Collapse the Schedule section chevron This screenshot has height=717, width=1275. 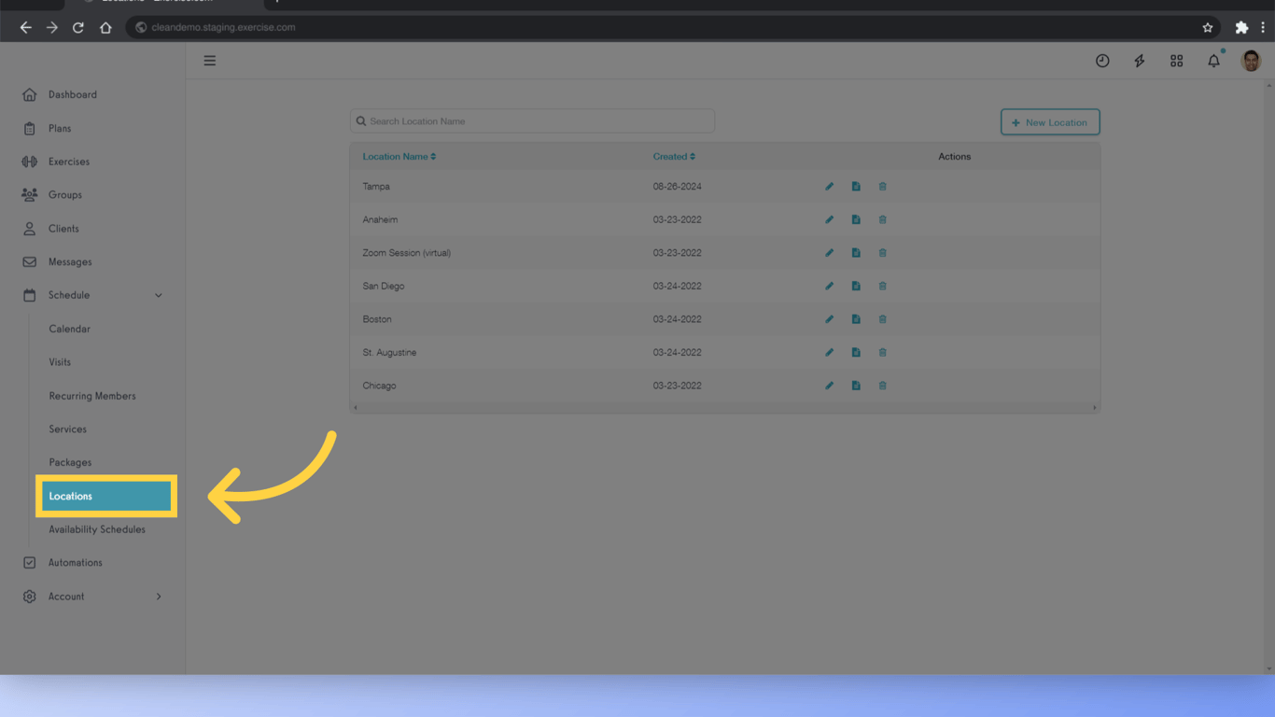[x=158, y=294]
